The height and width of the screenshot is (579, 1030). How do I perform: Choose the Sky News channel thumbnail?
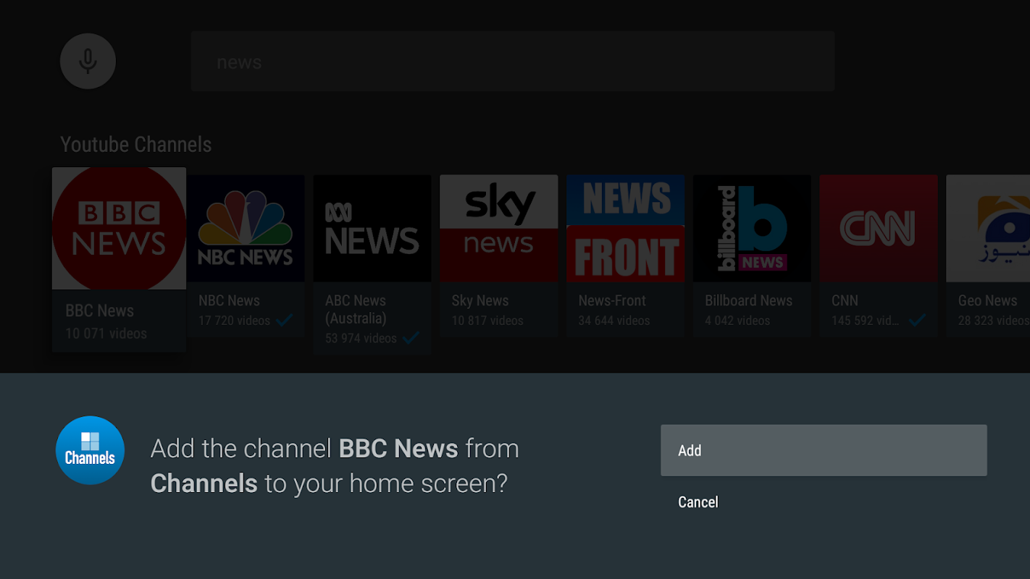[x=499, y=228]
